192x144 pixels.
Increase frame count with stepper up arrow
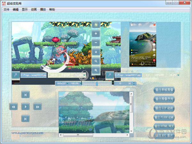(x=134, y=83)
